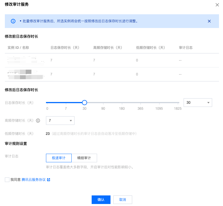Screen dimensions: 223x206
Task: Click the slider handle at 30 days
Action: click(84, 103)
